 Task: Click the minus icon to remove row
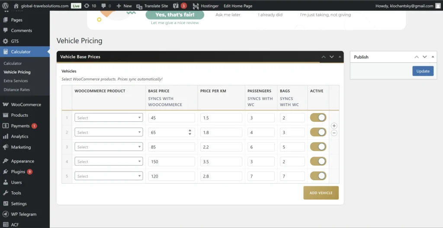tap(334, 133)
